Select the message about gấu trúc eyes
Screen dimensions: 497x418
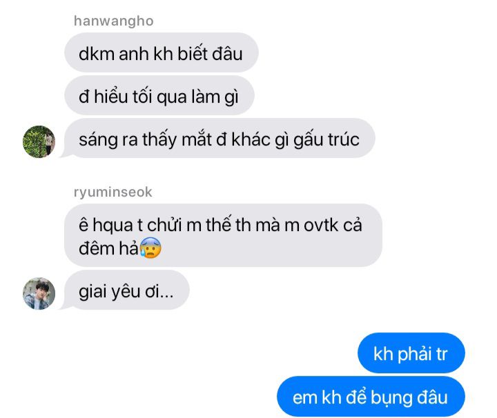click(x=220, y=139)
